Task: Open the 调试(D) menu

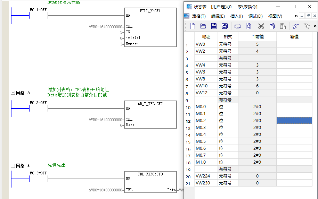Action: point(255,16)
